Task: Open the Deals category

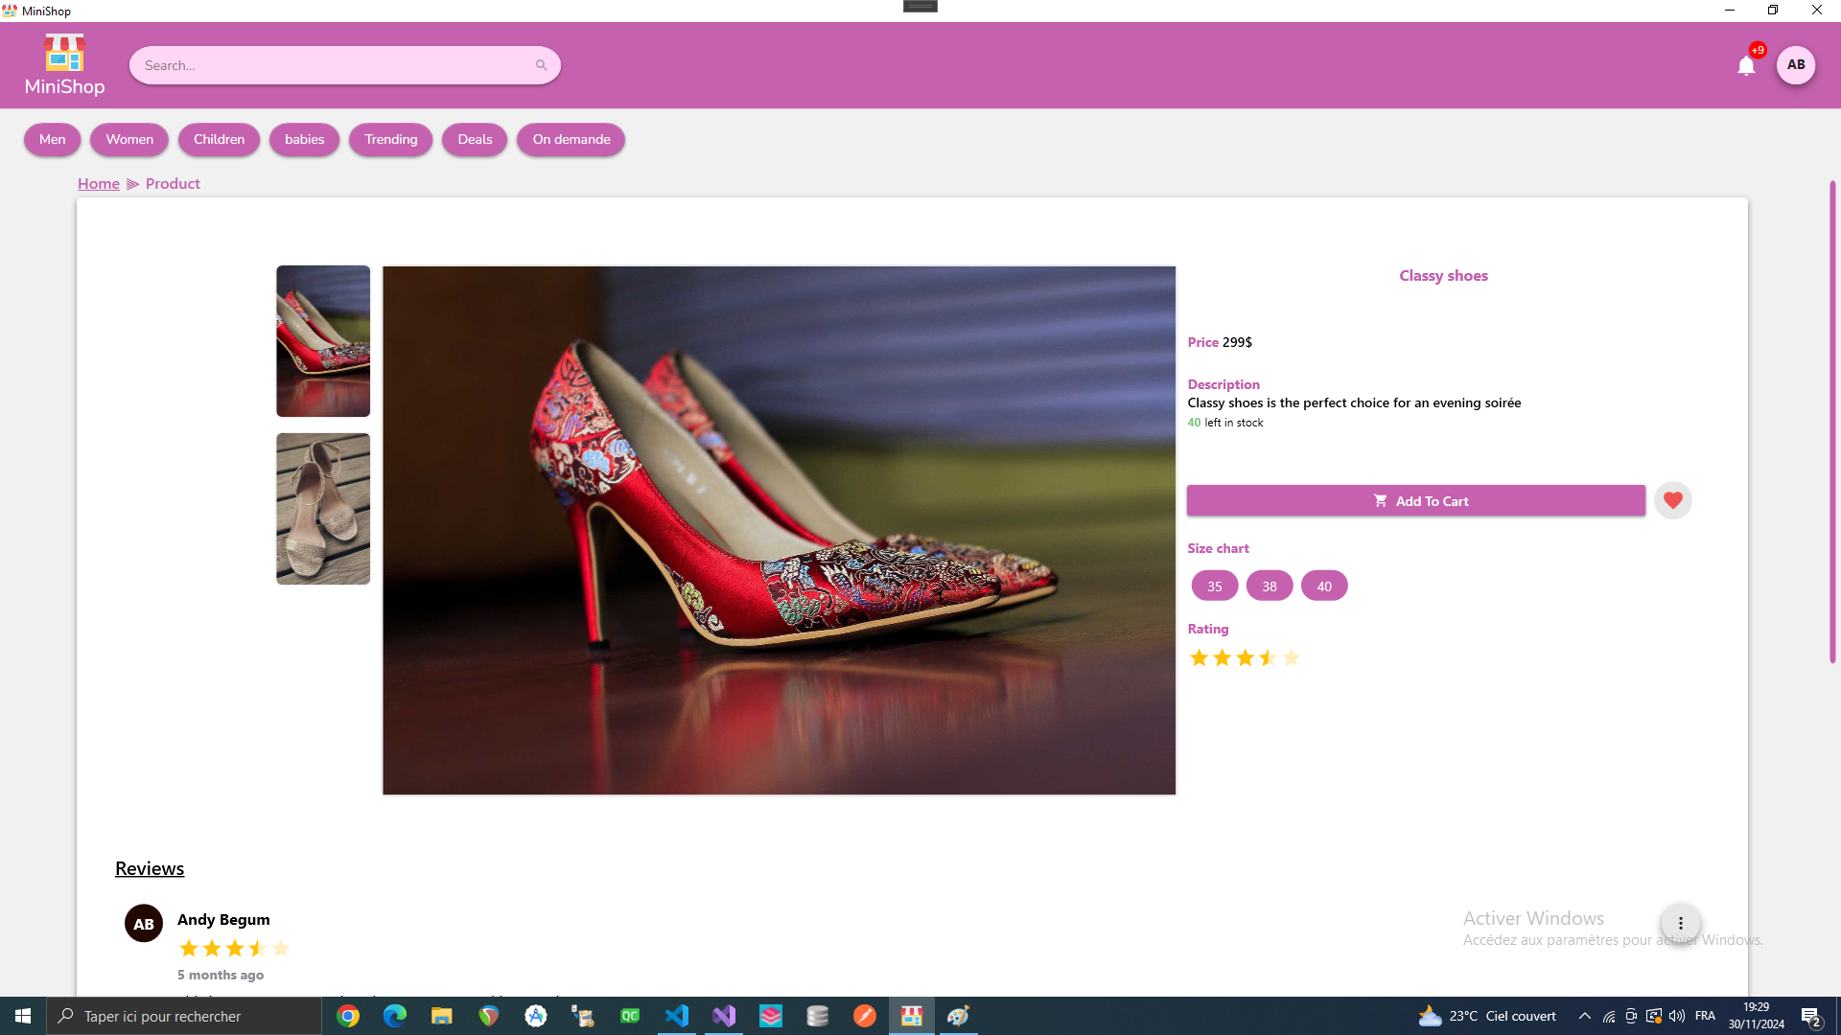Action: coord(474,139)
